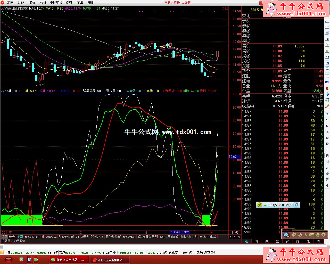Viewport: 330px width, 264px height.
Task: Click the RSI indicator icon
Action: click(327, 82)
